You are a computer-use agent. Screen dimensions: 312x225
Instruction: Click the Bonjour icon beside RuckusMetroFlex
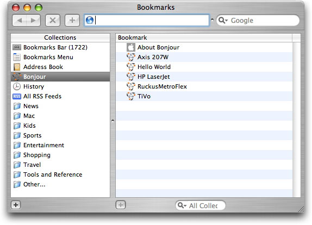pos(131,86)
